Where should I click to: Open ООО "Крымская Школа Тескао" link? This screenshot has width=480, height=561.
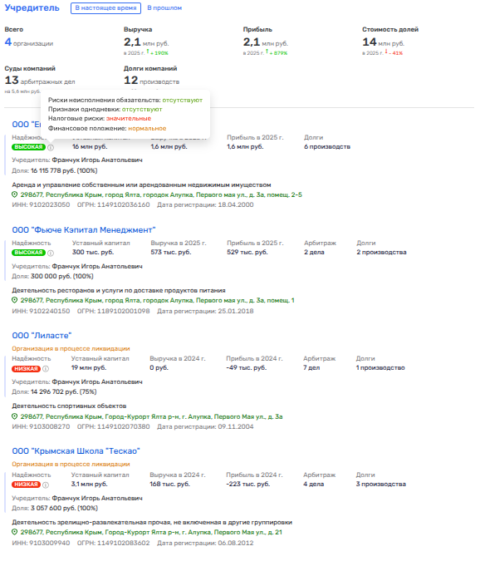click(76, 451)
